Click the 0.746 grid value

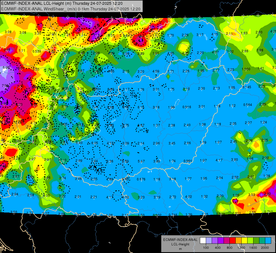(x=173, y=215)
